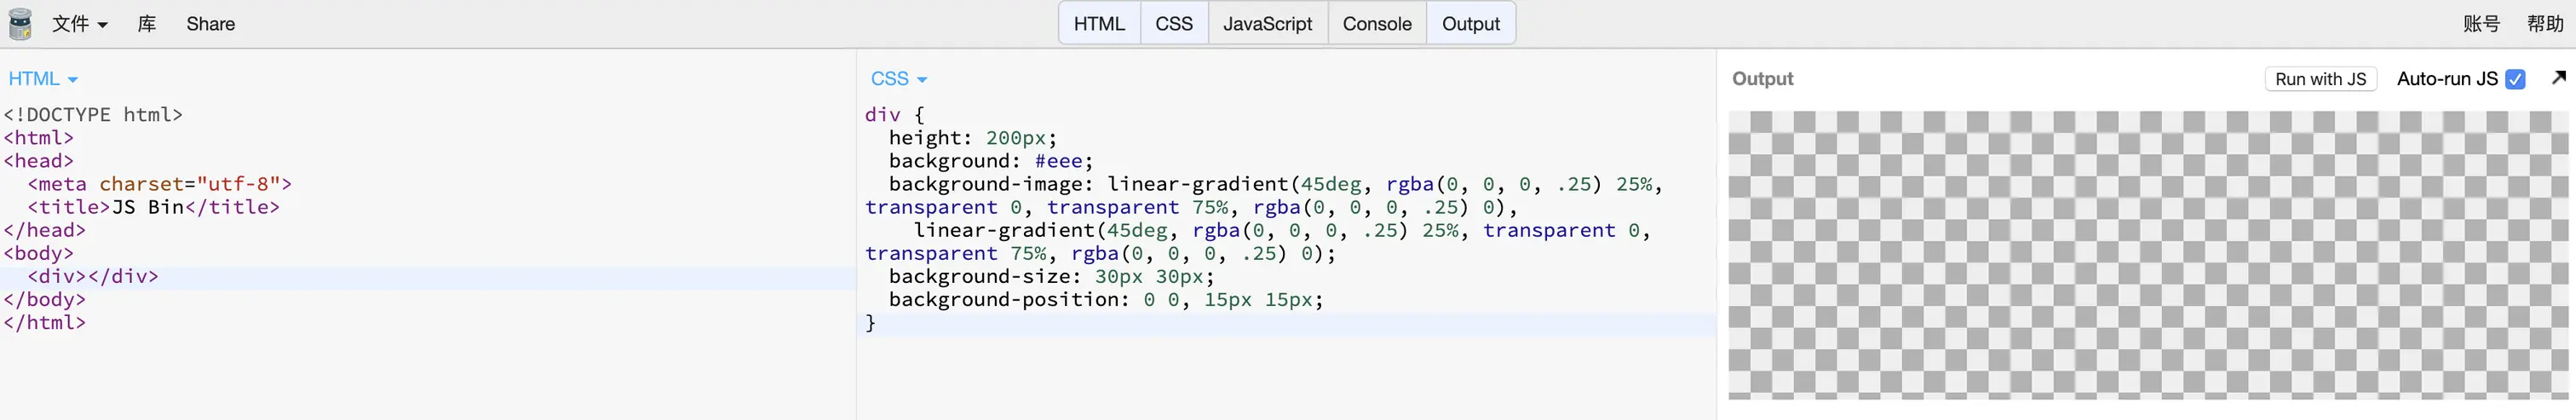
Task: Toggle the Output panel tab
Action: click(x=1469, y=24)
